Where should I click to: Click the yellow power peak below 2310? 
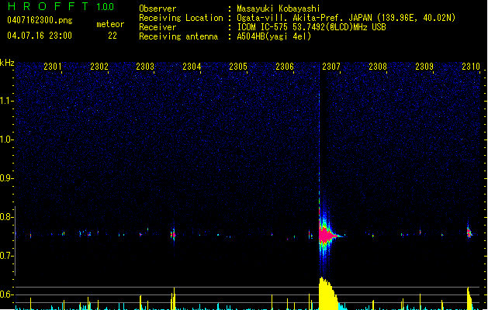(470, 298)
